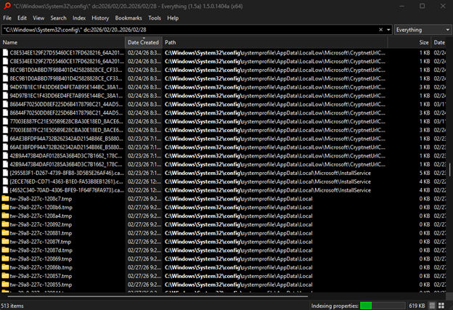
Task: Open the search history dropdown arrow
Action: coord(388,30)
